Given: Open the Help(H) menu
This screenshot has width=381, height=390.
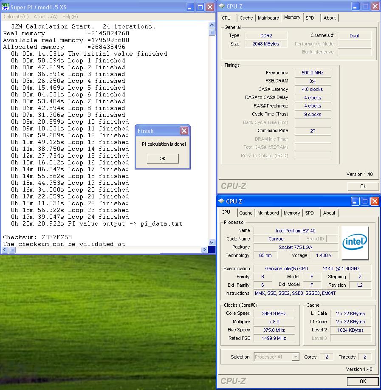Looking at the screenshot, I should pyautogui.click(x=70, y=17).
